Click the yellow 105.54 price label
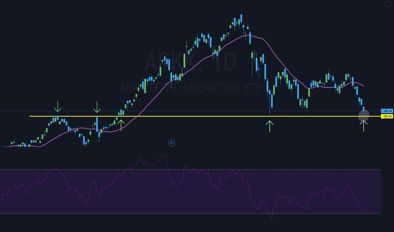This screenshot has height=232, width=394. click(x=387, y=116)
